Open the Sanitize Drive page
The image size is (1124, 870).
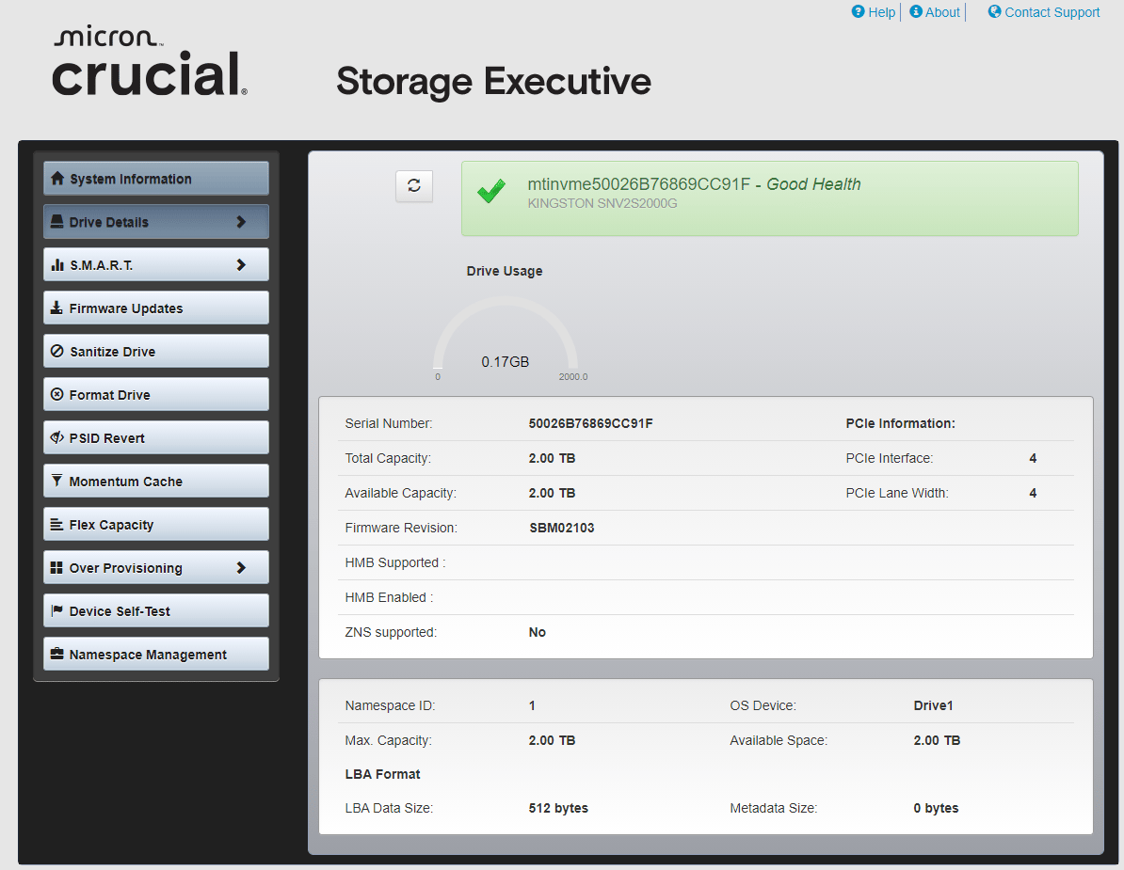156,351
